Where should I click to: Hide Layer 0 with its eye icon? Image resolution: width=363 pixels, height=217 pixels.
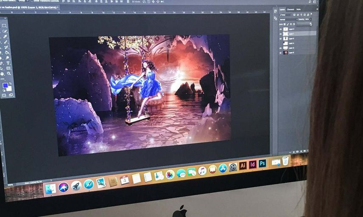click(281, 53)
